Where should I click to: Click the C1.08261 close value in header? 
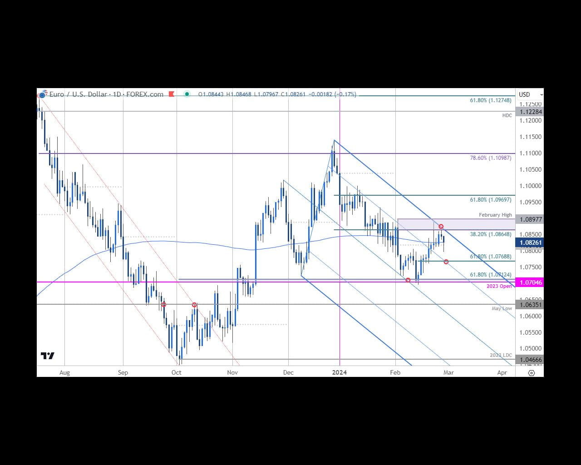click(293, 94)
